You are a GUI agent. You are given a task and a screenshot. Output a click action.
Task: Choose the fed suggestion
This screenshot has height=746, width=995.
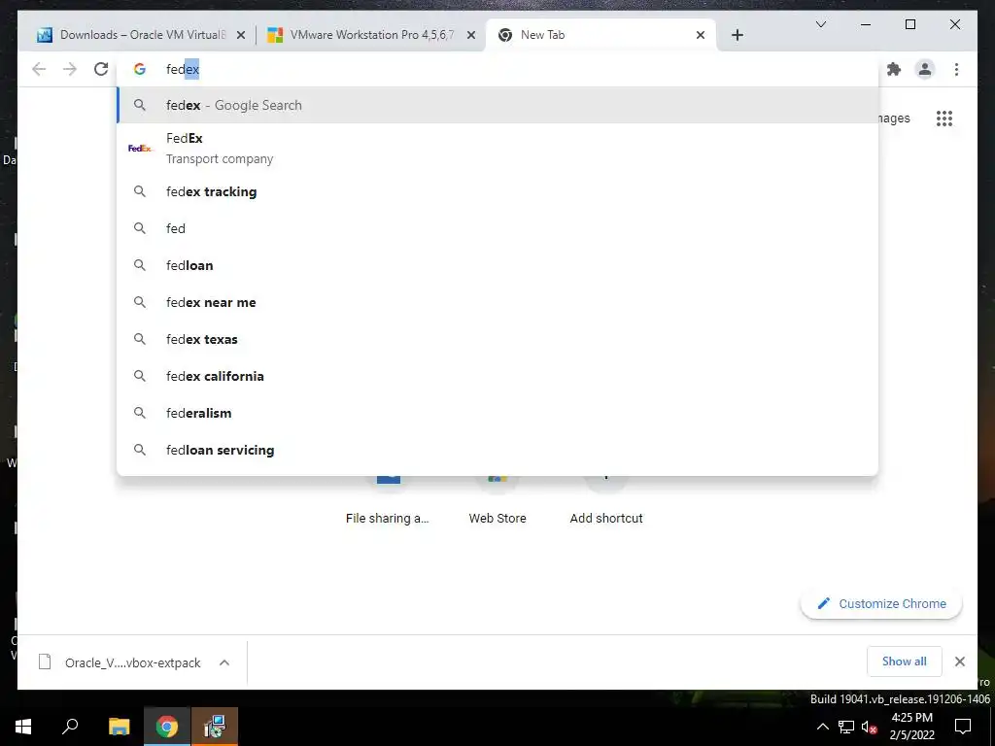(x=498, y=228)
